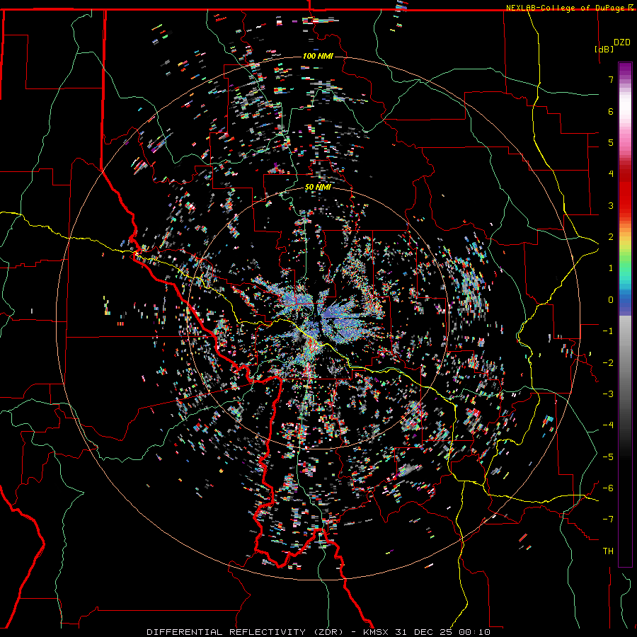
Task: Click the -5 value on the scale
Action: click(x=608, y=457)
